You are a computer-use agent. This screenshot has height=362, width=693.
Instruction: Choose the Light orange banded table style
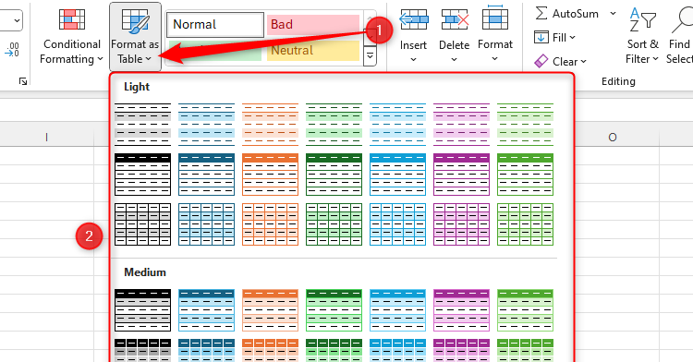270,125
